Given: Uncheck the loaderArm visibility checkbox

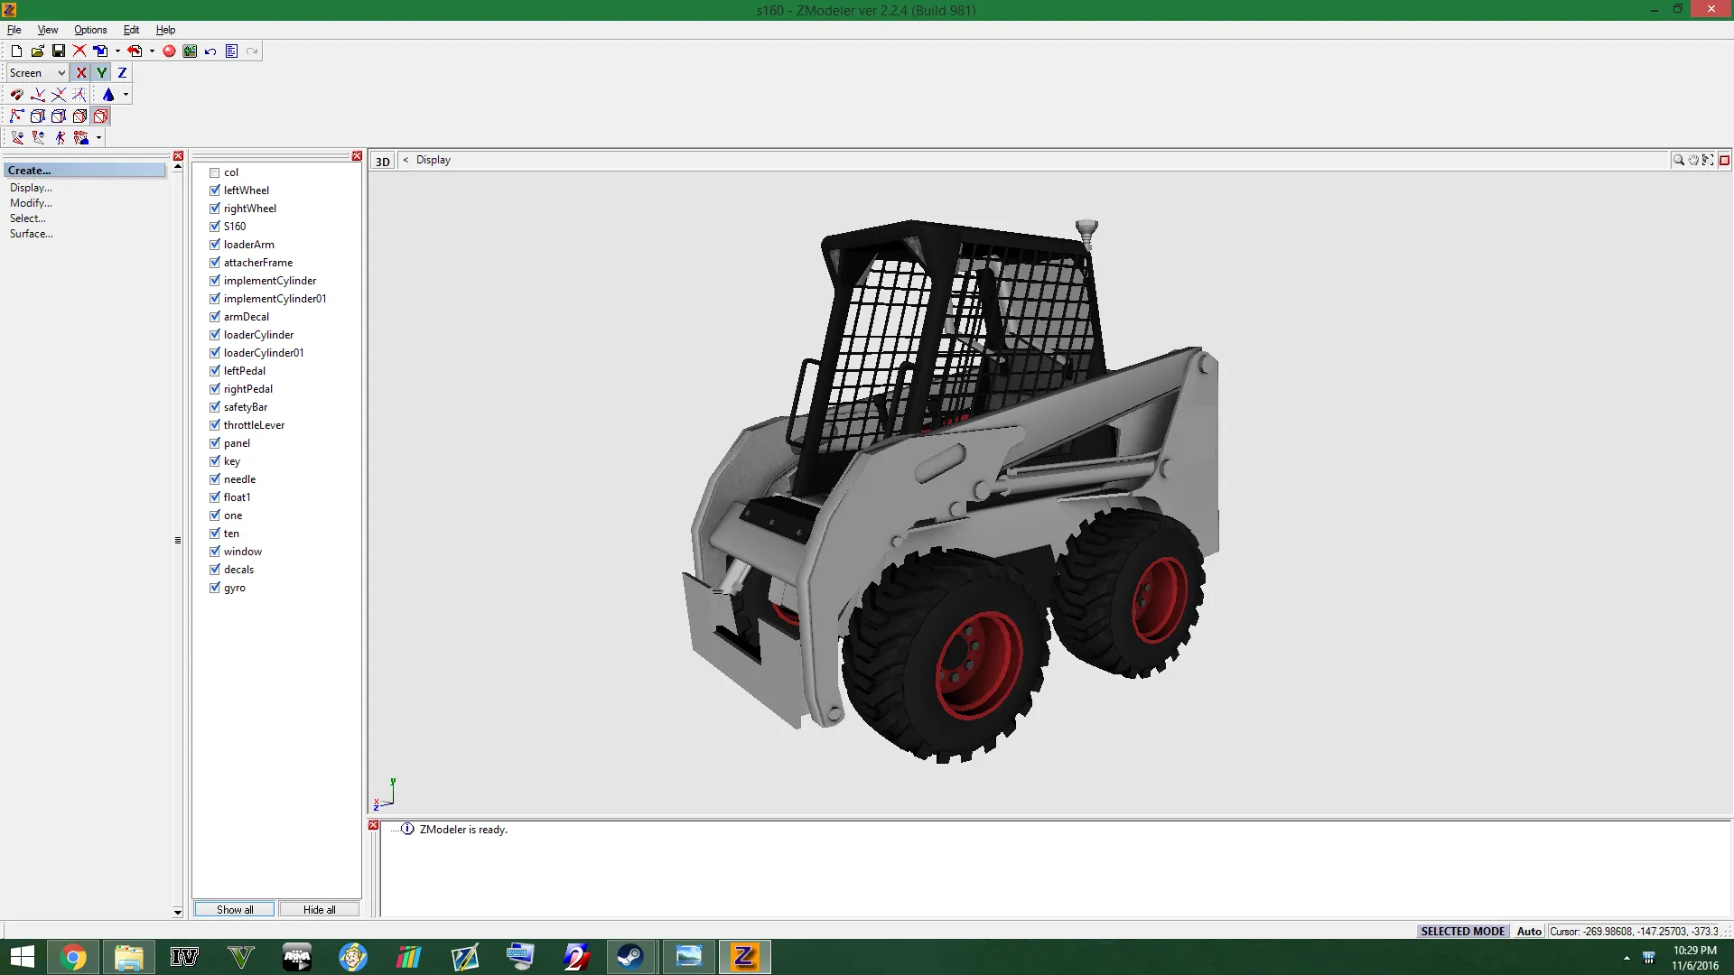Looking at the screenshot, I should pos(215,245).
